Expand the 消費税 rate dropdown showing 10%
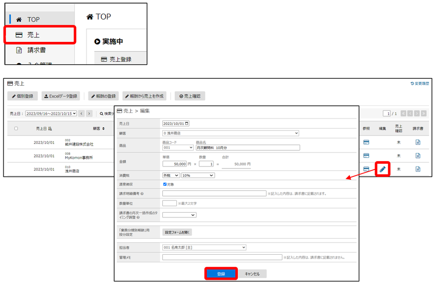This screenshot has height=283, width=435. pos(198,175)
